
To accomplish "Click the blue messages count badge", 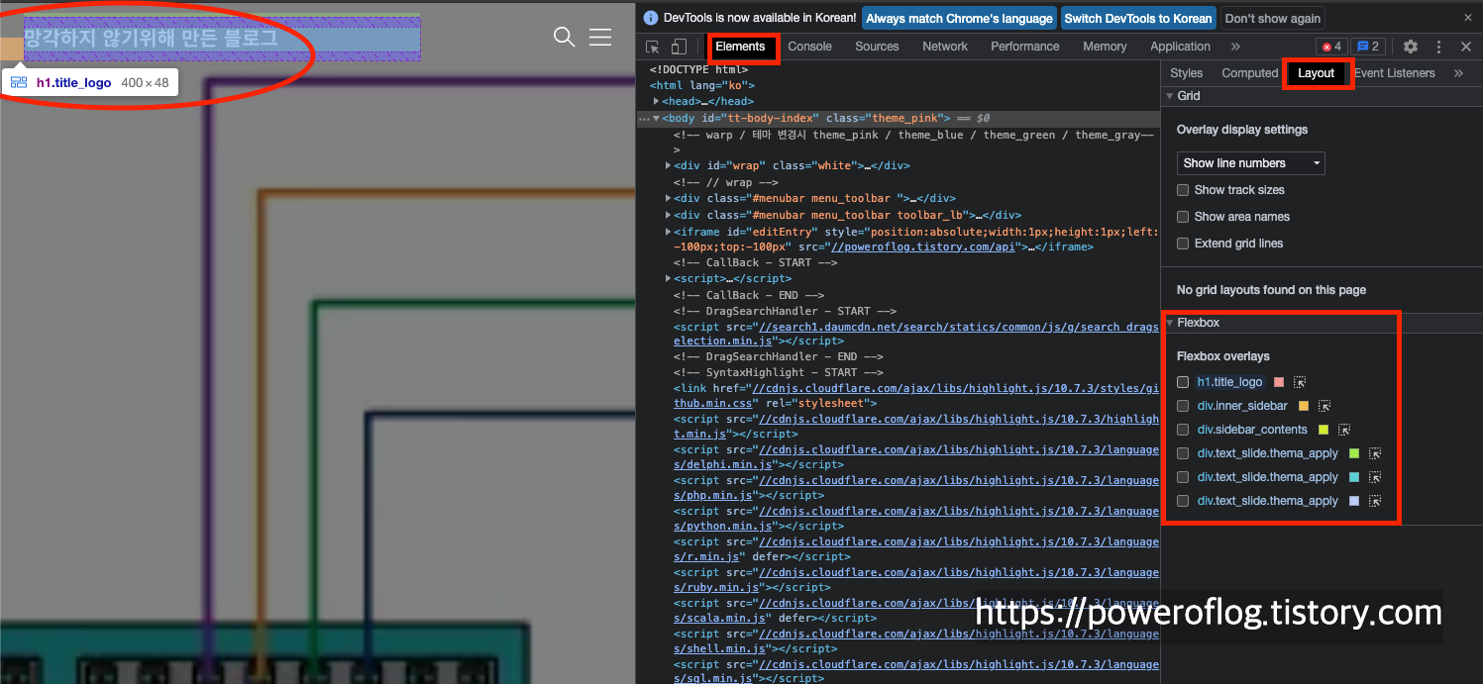I will [1368, 47].
